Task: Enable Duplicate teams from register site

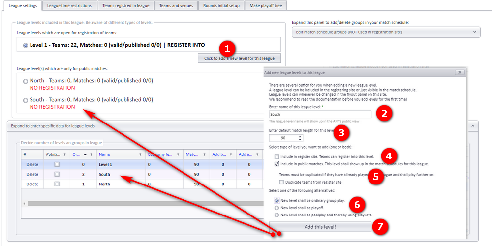Action: [281, 182]
